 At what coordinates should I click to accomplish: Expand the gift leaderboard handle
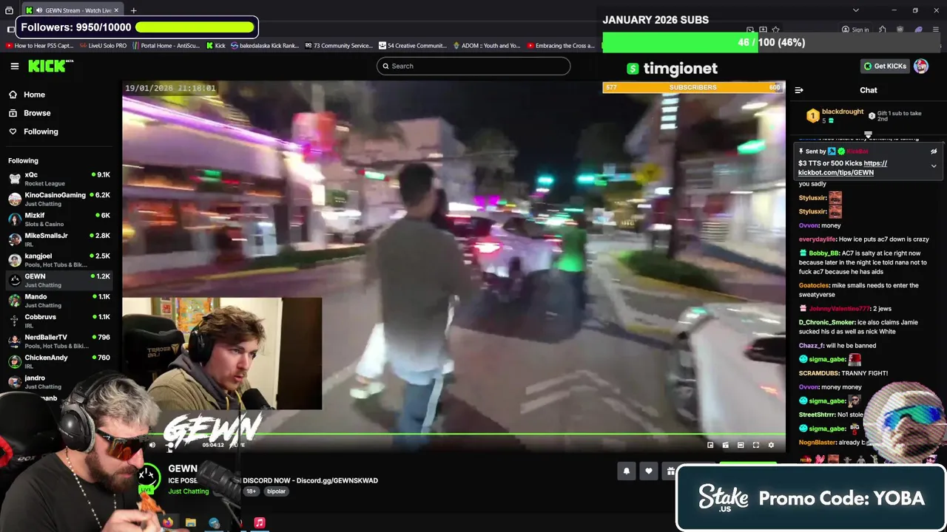tap(868, 135)
